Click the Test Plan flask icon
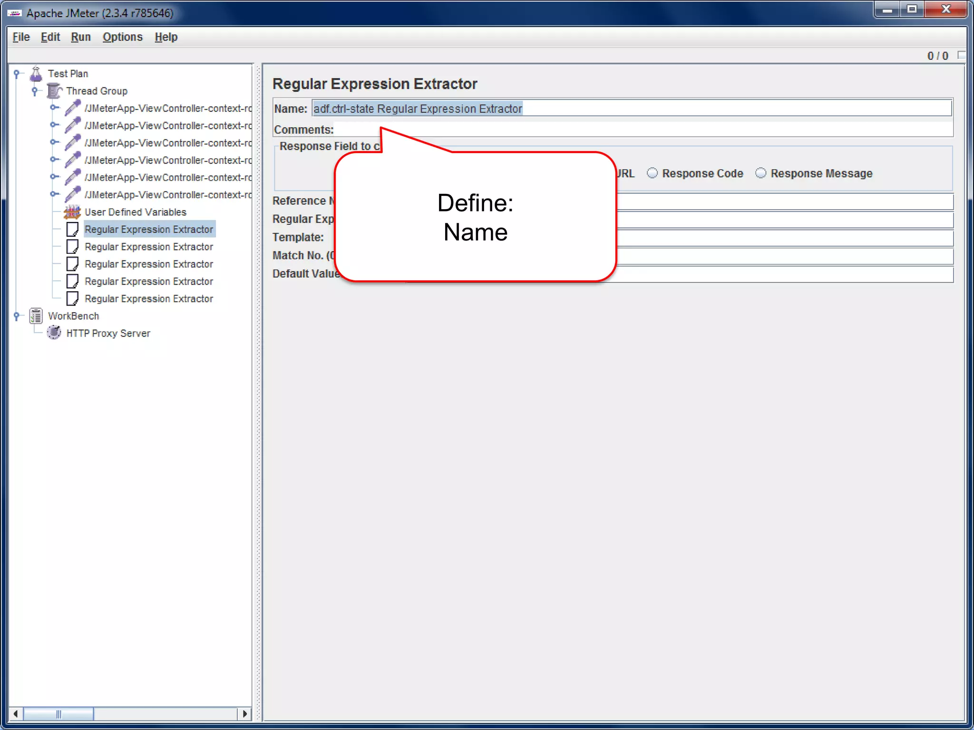974x730 pixels. [x=36, y=74]
